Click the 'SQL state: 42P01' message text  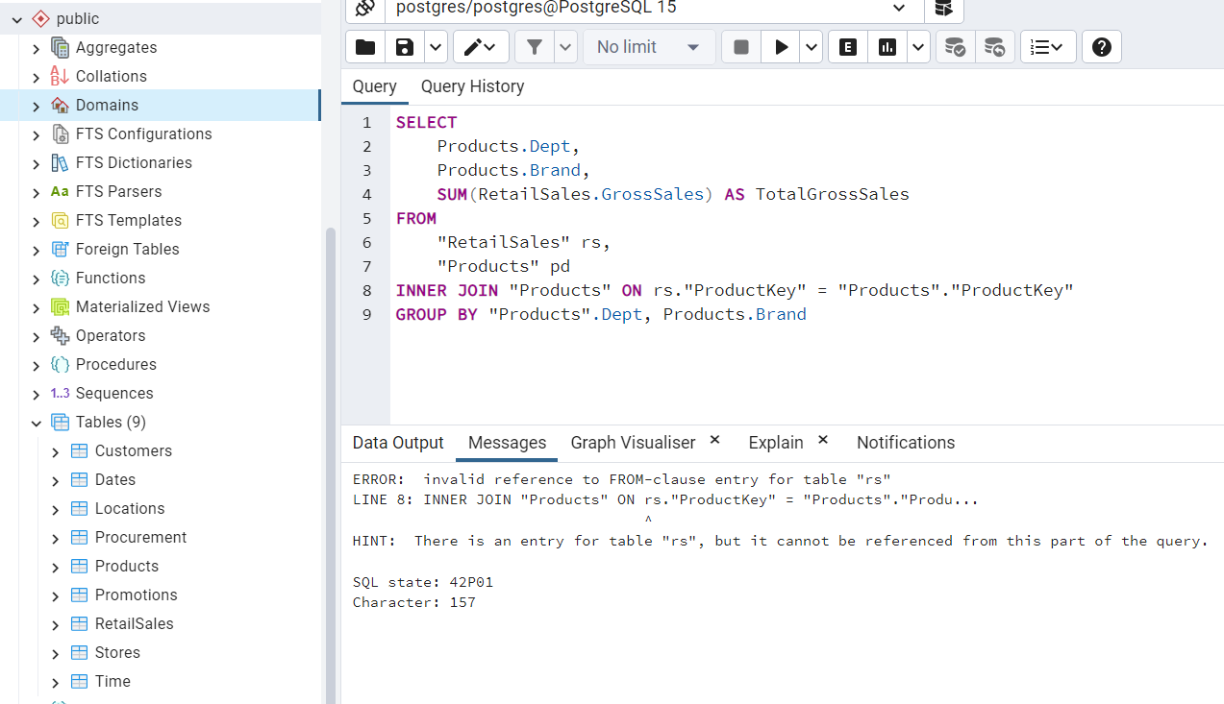[x=422, y=582]
